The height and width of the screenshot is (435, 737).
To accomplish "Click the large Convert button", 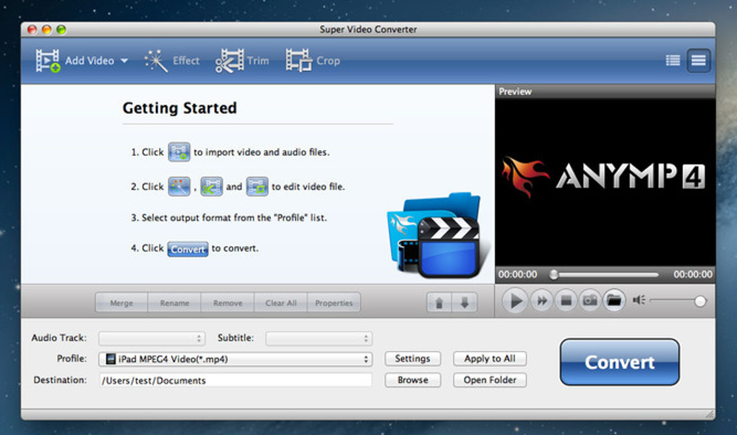I will coord(619,362).
